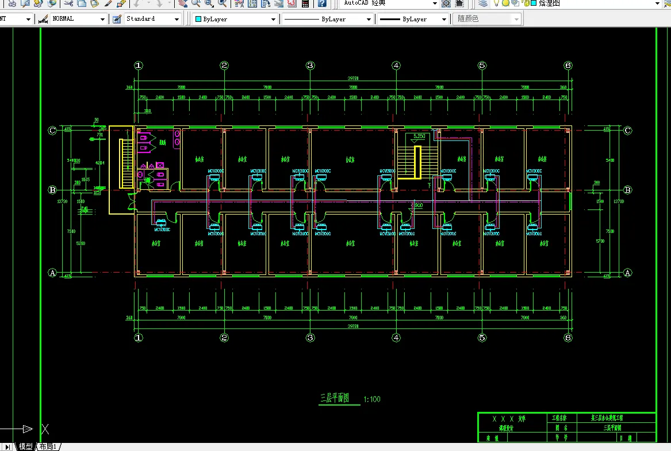Click the Cut scissors icon
The height and width of the screenshot is (451, 671).
pyautogui.click(x=68, y=3)
